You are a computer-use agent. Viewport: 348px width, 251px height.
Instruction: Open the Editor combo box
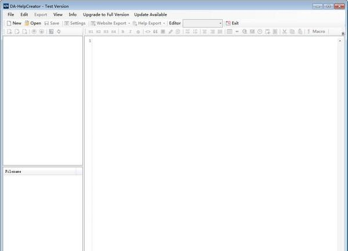point(202,23)
